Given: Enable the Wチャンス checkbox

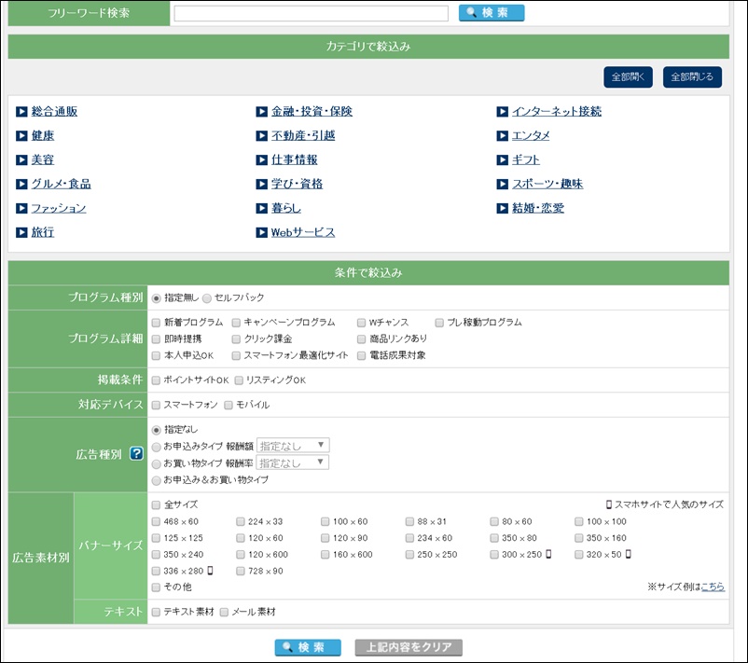Looking at the screenshot, I should [x=362, y=323].
